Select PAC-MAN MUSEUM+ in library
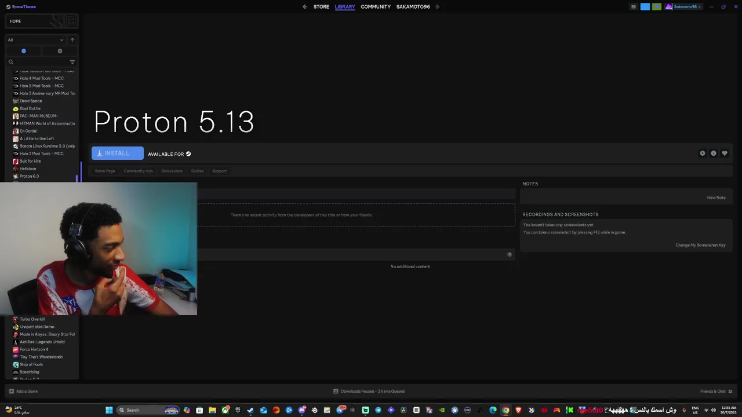Screen dimensions: 742x417 point(38,116)
